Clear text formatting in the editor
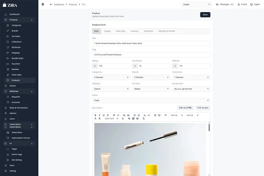This screenshot has height=176, width=264. tap(143, 119)
